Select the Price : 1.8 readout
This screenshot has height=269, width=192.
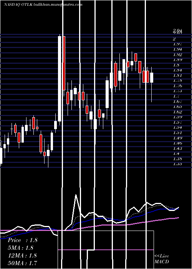point(23,240)
